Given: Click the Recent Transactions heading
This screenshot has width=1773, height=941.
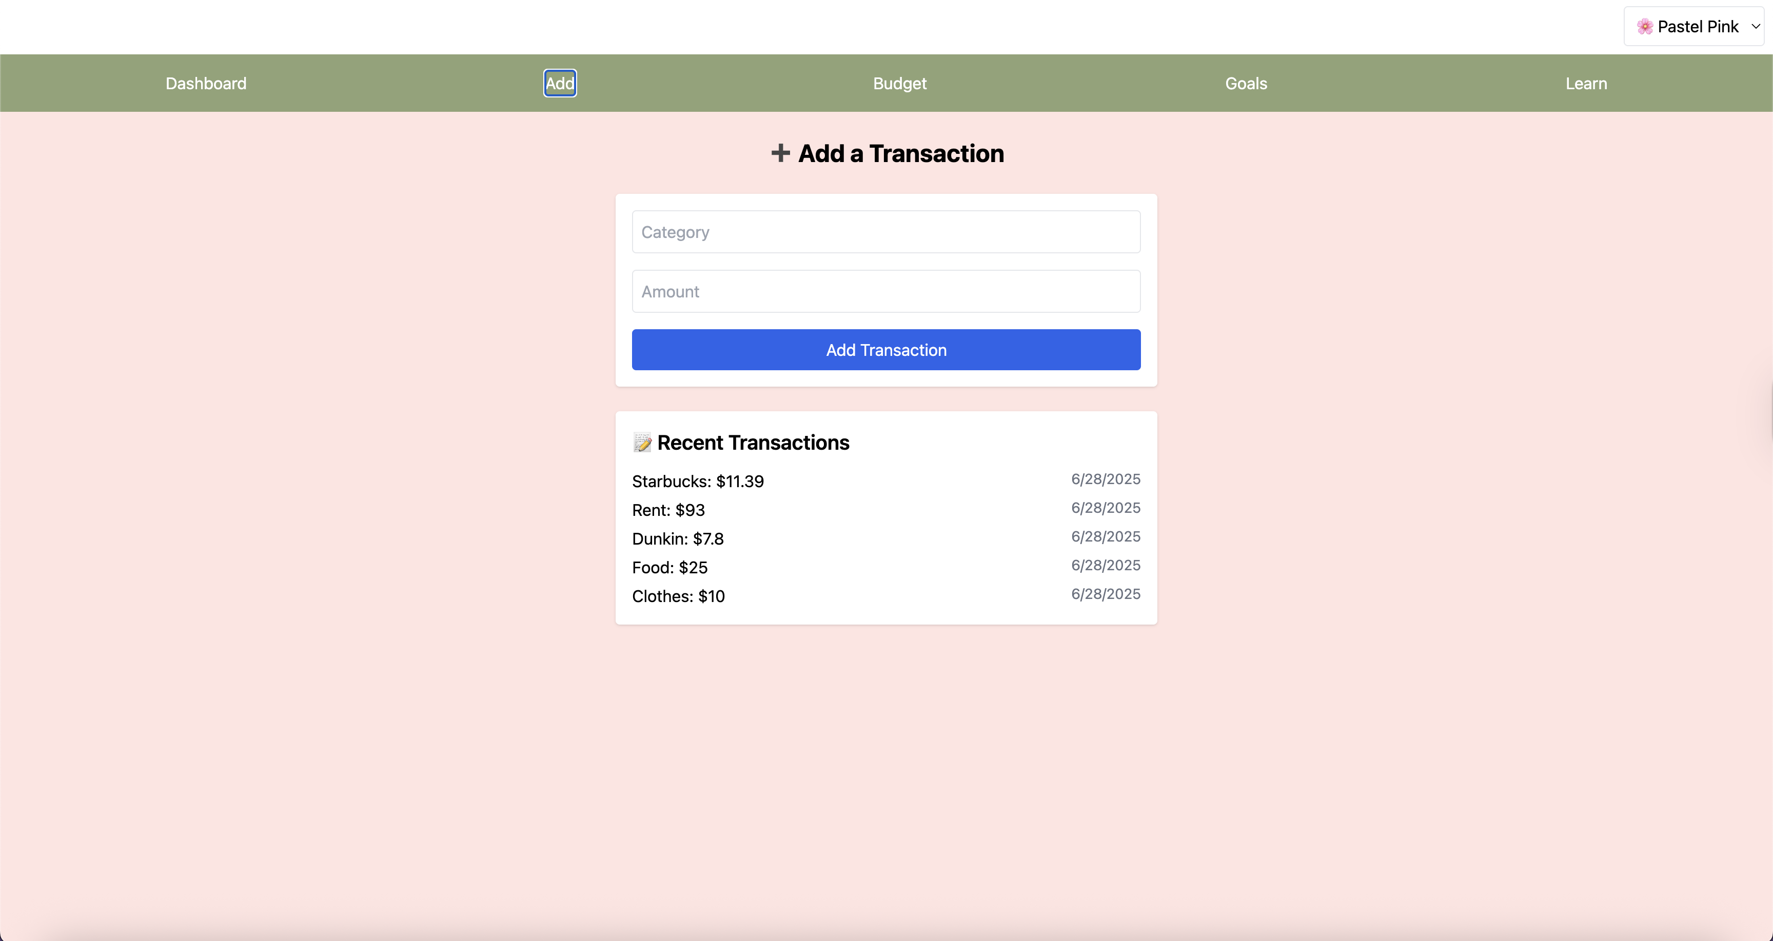Looking at the screenshot, I should tap(753, 443).
